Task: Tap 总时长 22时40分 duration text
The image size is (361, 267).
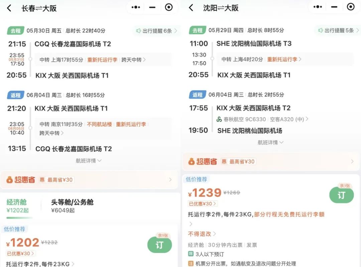Action: [86, 31]
